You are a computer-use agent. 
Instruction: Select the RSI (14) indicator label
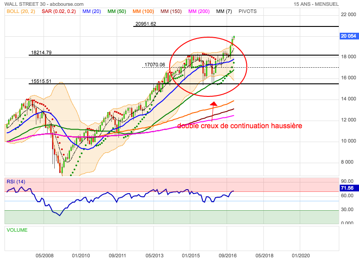click(x=16, y=182)
